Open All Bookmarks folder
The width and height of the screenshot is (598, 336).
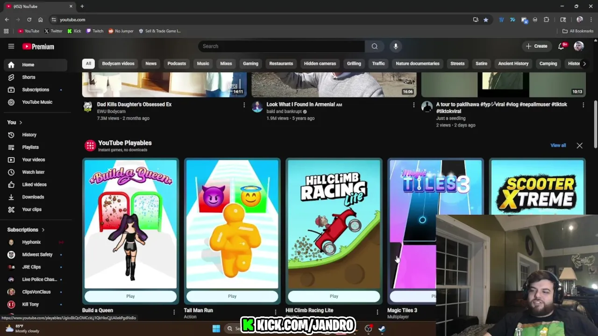[x=578, y=31]
